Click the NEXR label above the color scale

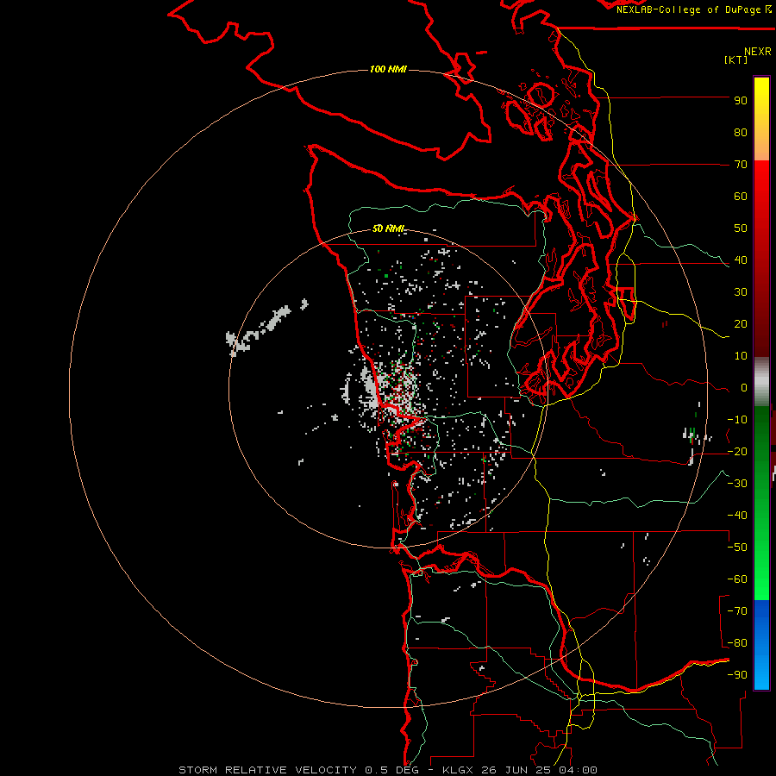tap(757, 52)
